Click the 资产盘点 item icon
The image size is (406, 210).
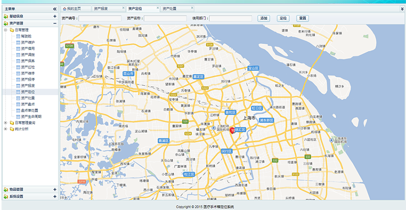click(x=18, y=105)
